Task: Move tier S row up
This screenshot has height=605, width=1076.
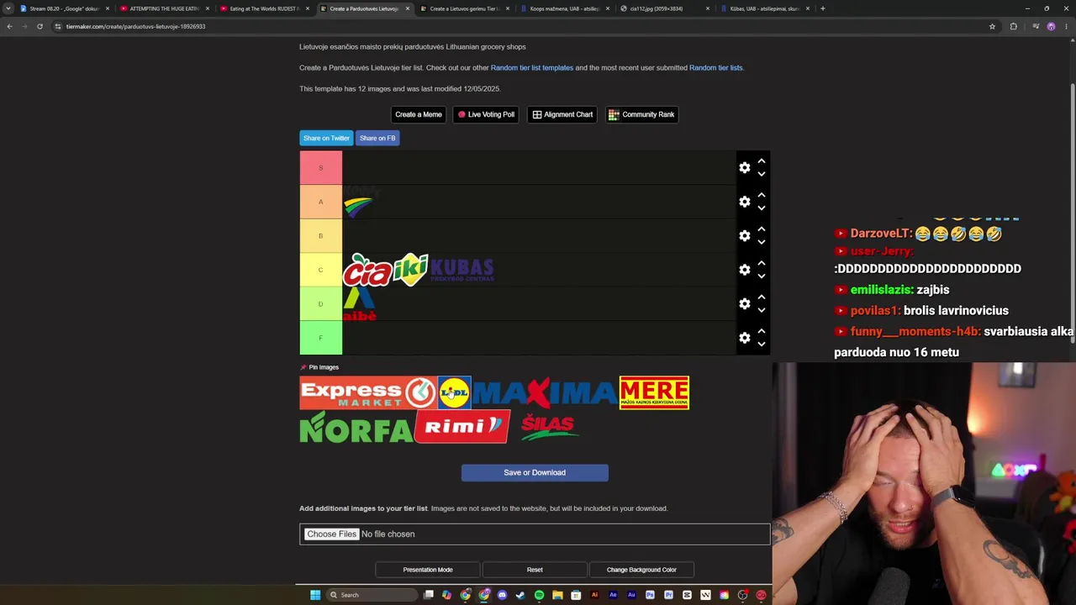Action: click(x=762, y=161)
